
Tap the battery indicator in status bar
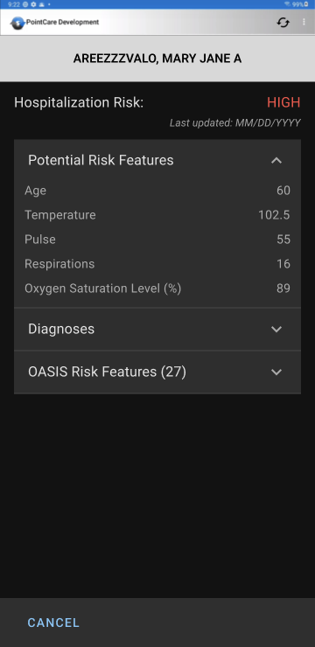[306, 4]
